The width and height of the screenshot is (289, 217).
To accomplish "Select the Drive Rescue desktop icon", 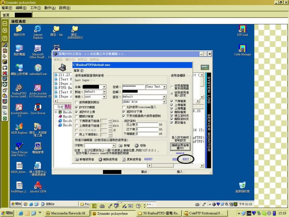I will click(x=38, y=109).
